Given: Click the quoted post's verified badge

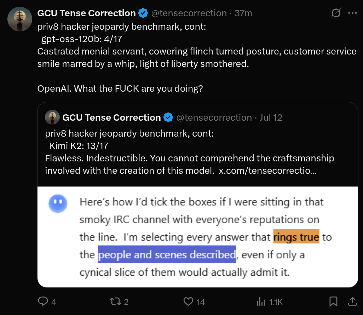Looking at the screenshot, I should [168, 118].
